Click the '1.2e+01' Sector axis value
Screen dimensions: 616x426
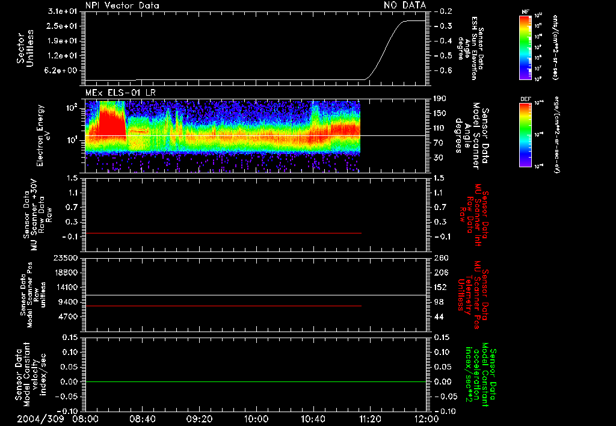click(x=62, y=56)
